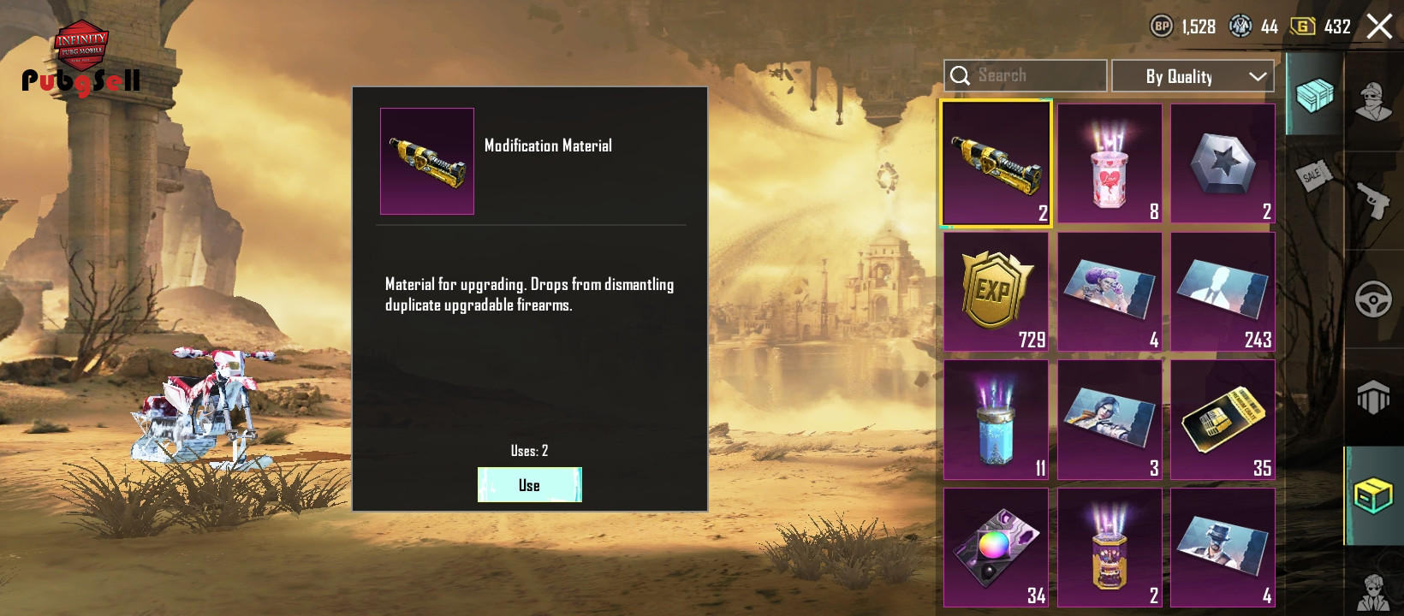Select the pink heart crate item
1404x616 pixels.
1110,163
